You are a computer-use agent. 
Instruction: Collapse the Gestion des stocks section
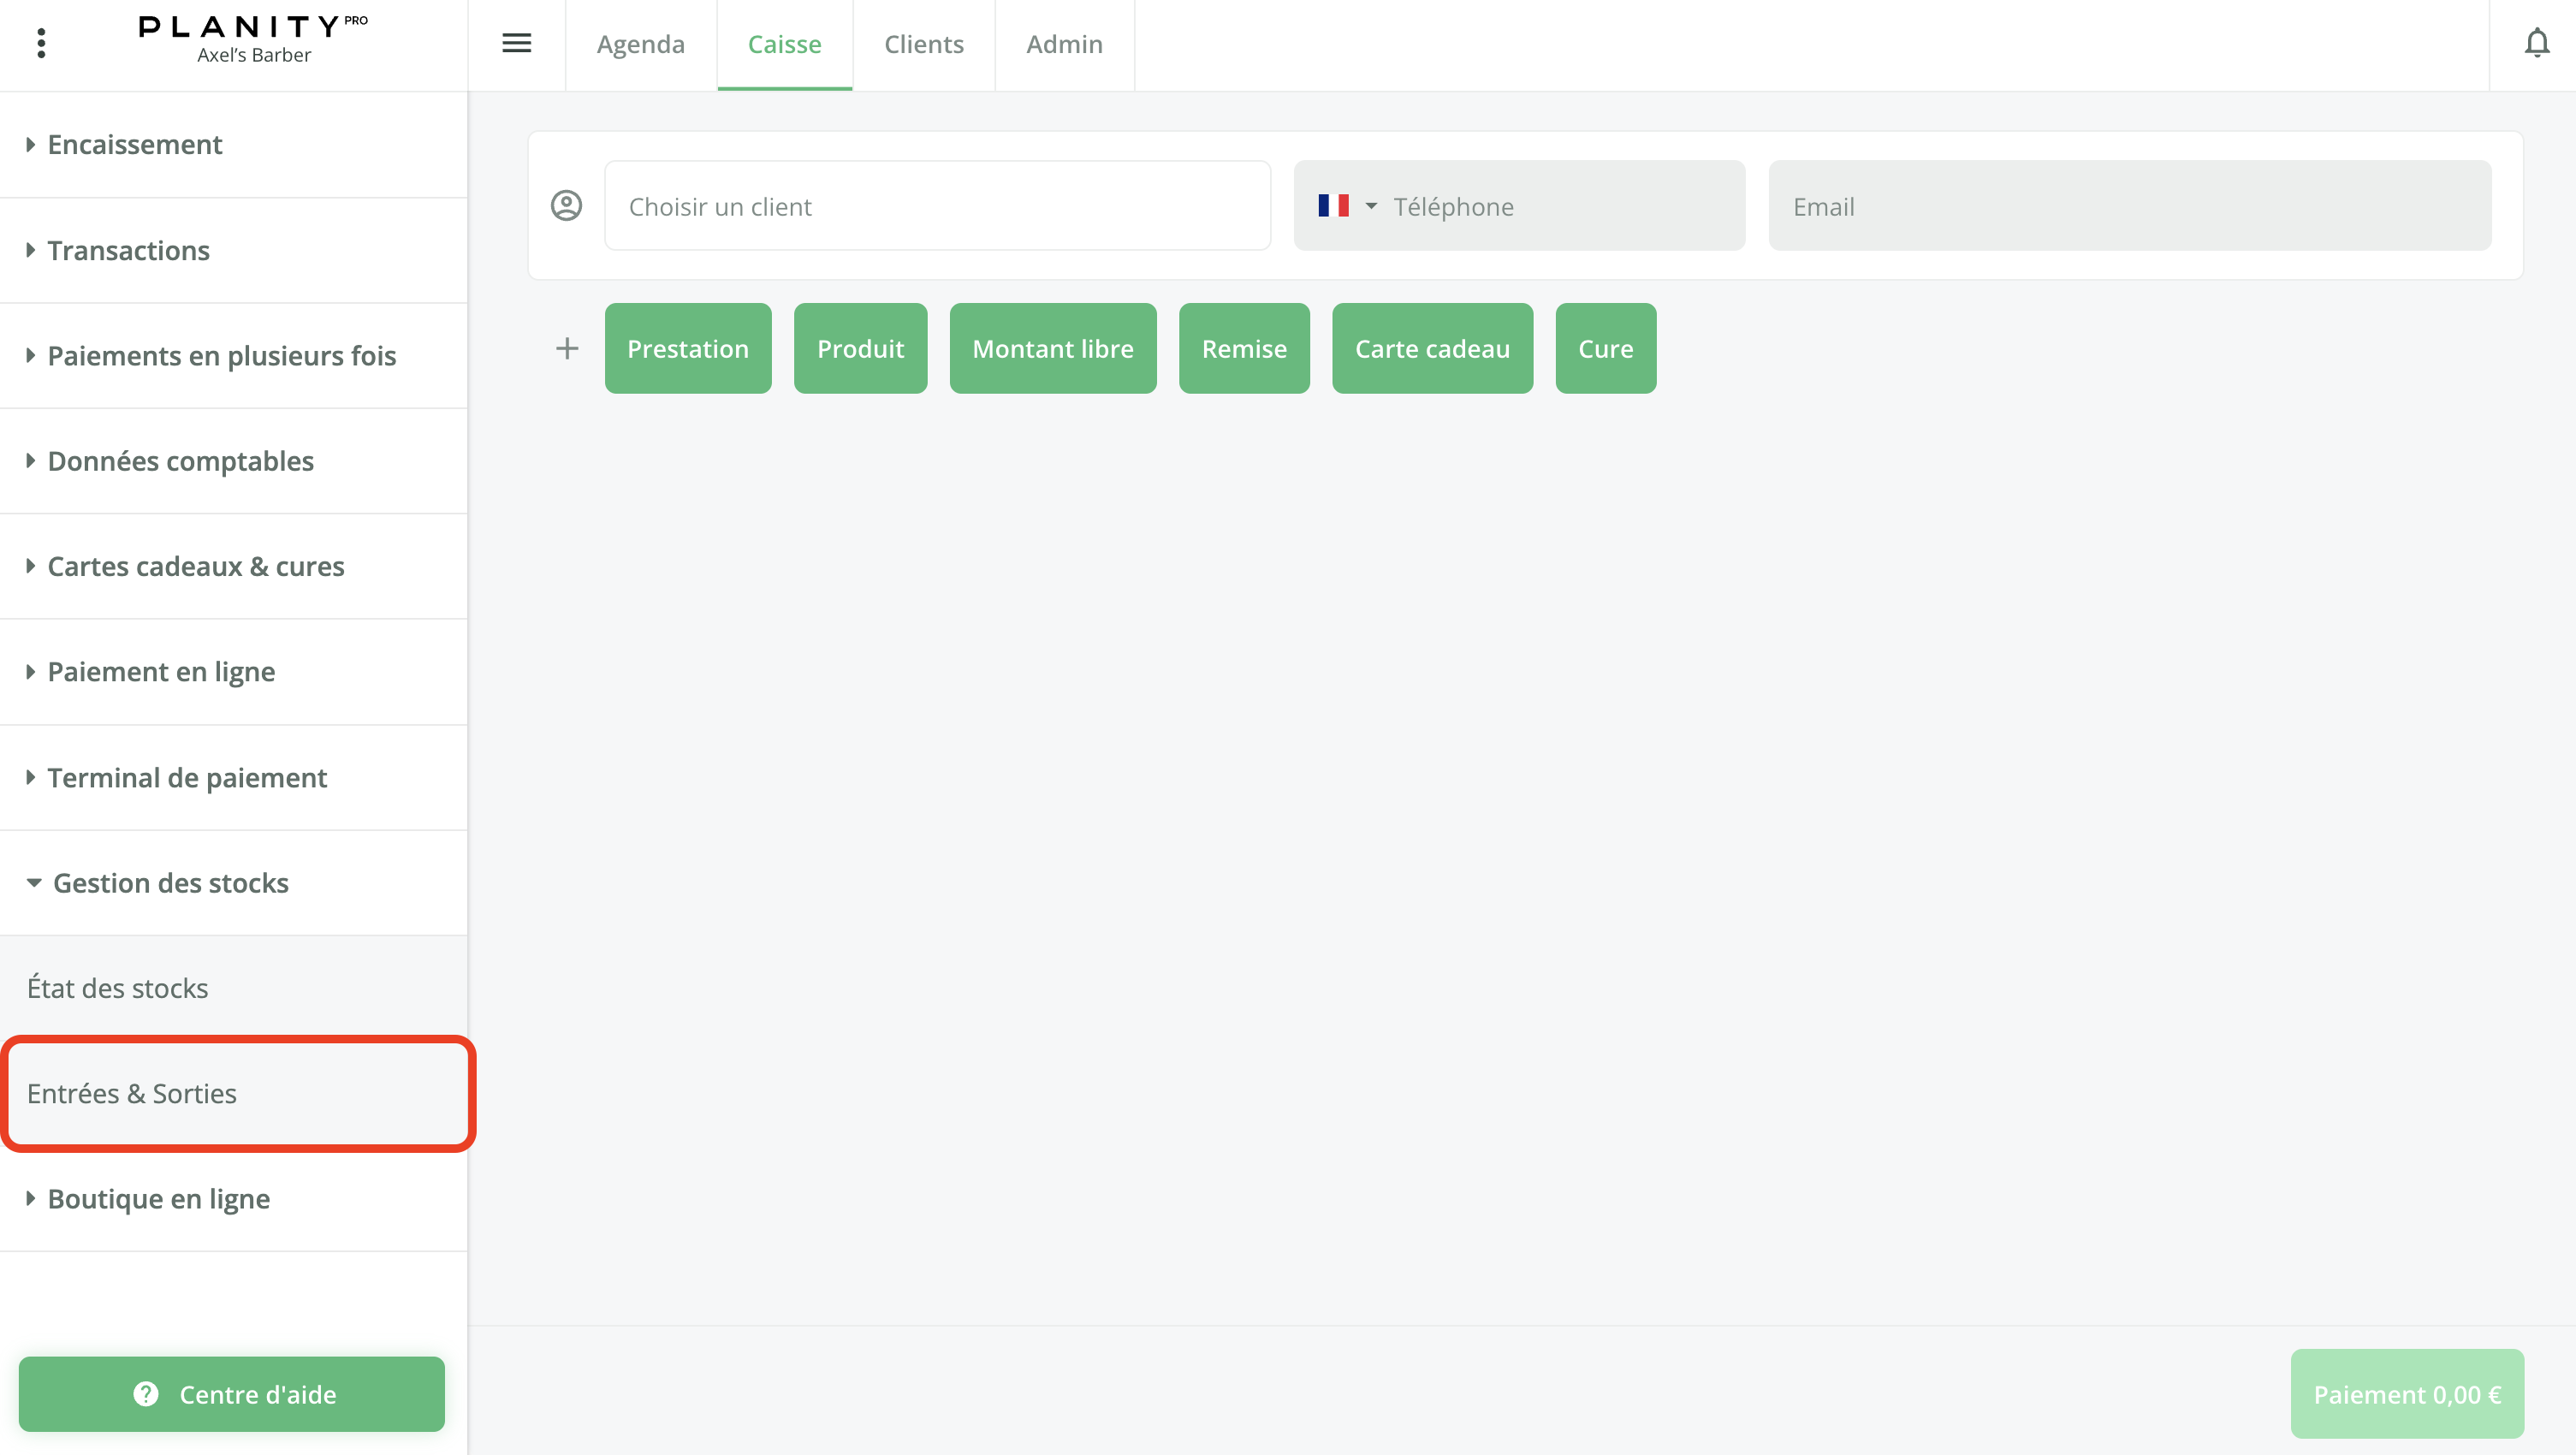170,883
